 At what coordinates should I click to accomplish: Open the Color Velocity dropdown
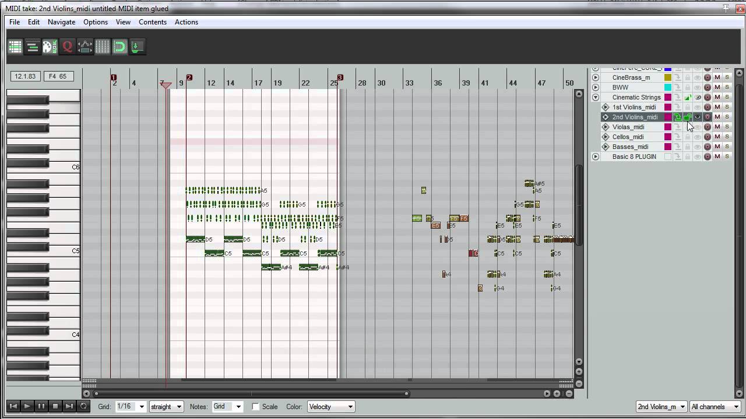pos(330,407)
